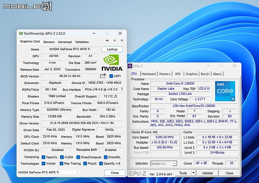This screenshot has width=259, height=183.
Task: Toggle the DirectML checkbox
Action: pyautogui.click(x=105, y=157)
